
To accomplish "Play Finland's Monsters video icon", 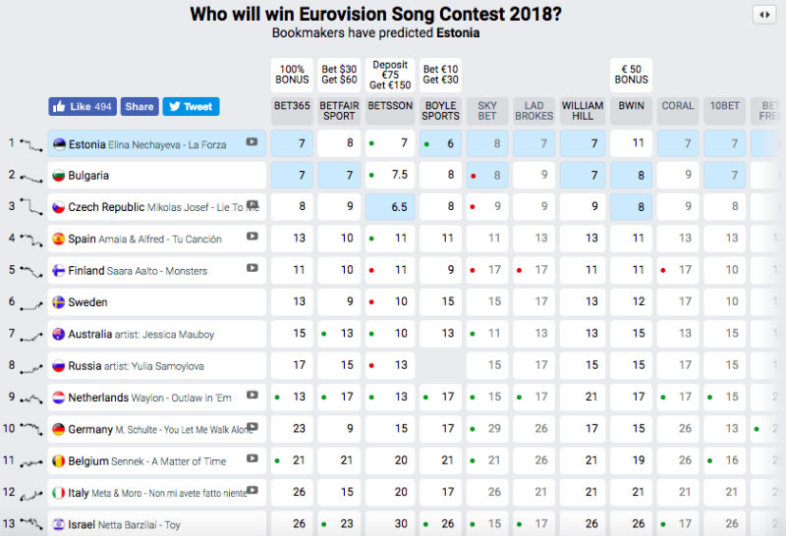I will [253, 268].
